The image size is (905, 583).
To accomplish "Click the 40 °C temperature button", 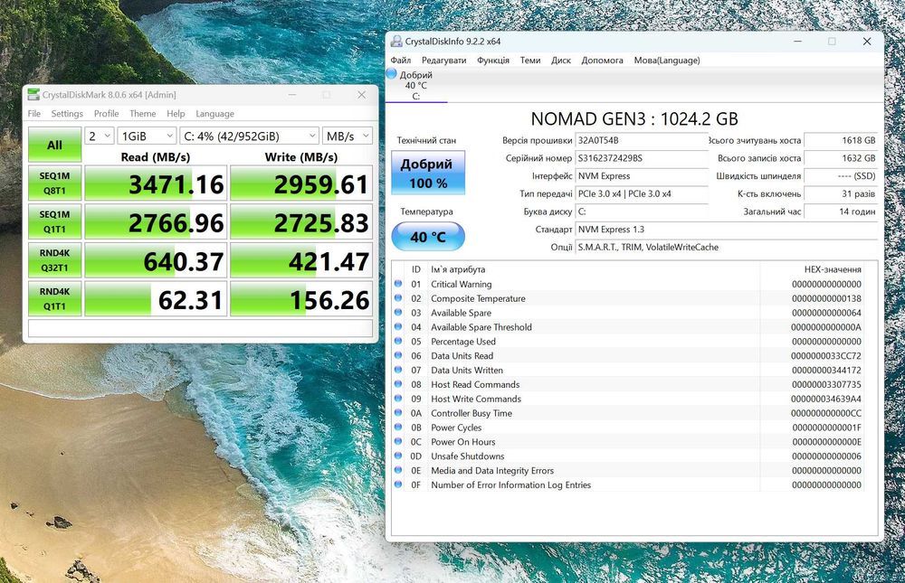I will click(428, 237).
